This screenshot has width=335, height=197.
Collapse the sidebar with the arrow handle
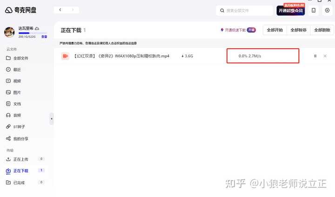[52, 119]
